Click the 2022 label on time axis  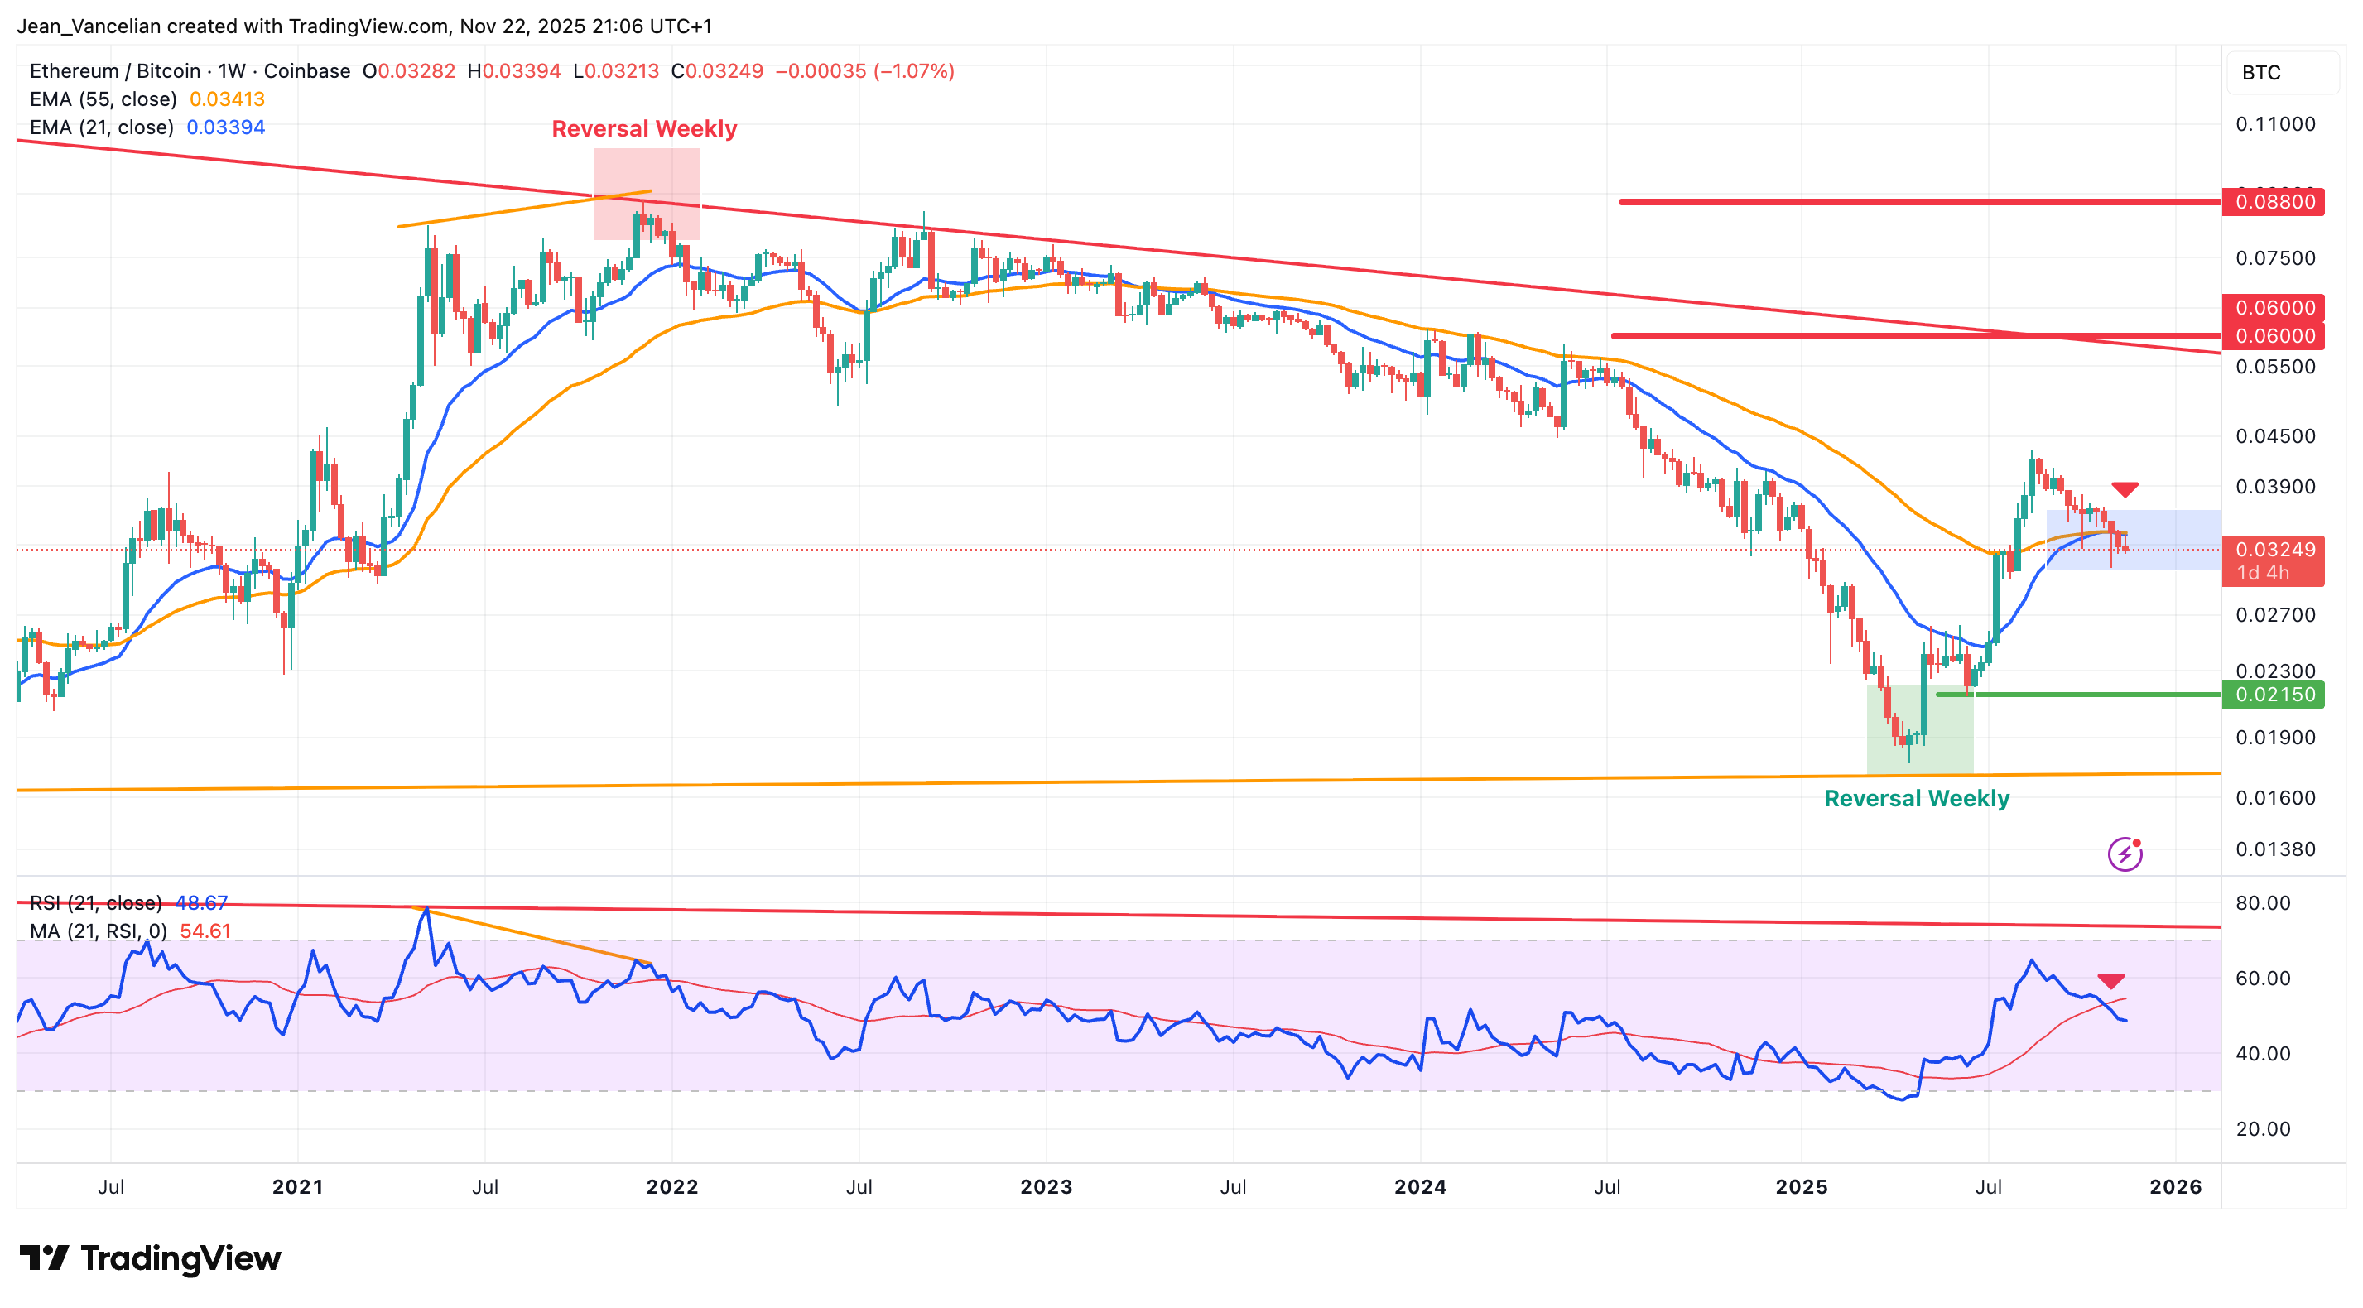pyautogui.click(x=671, y=1187)
